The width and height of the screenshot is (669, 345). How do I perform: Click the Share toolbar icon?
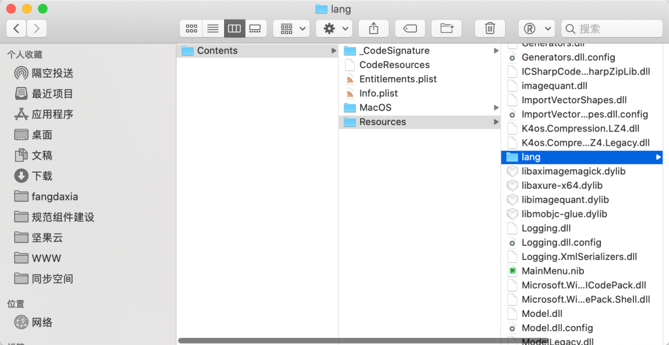pos(374,29)
